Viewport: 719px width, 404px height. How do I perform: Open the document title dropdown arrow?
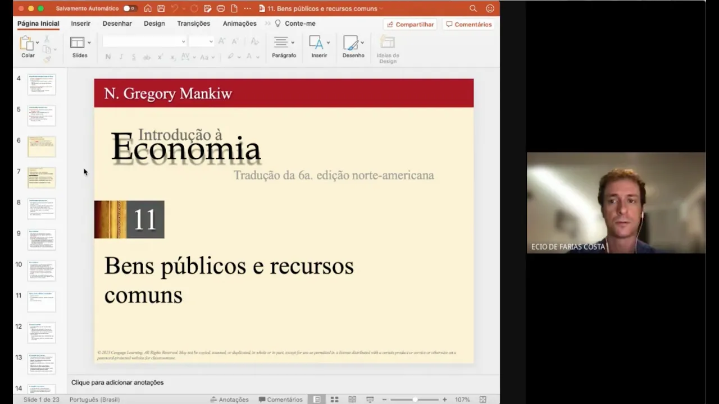tap(381, 8)
